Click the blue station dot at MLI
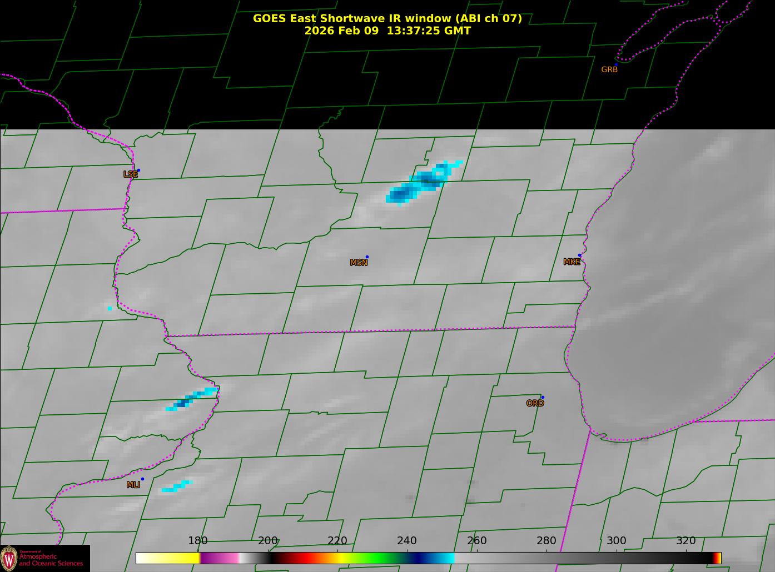The height and width of the screenshot is (572, 775). tap(142, 479)
